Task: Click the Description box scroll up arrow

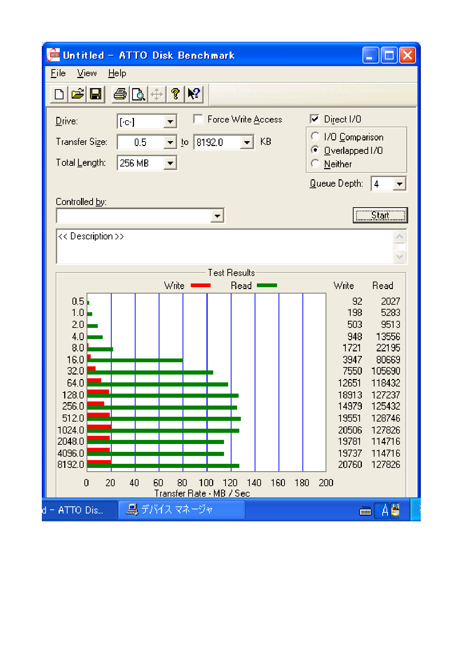Action: point(400,236)
